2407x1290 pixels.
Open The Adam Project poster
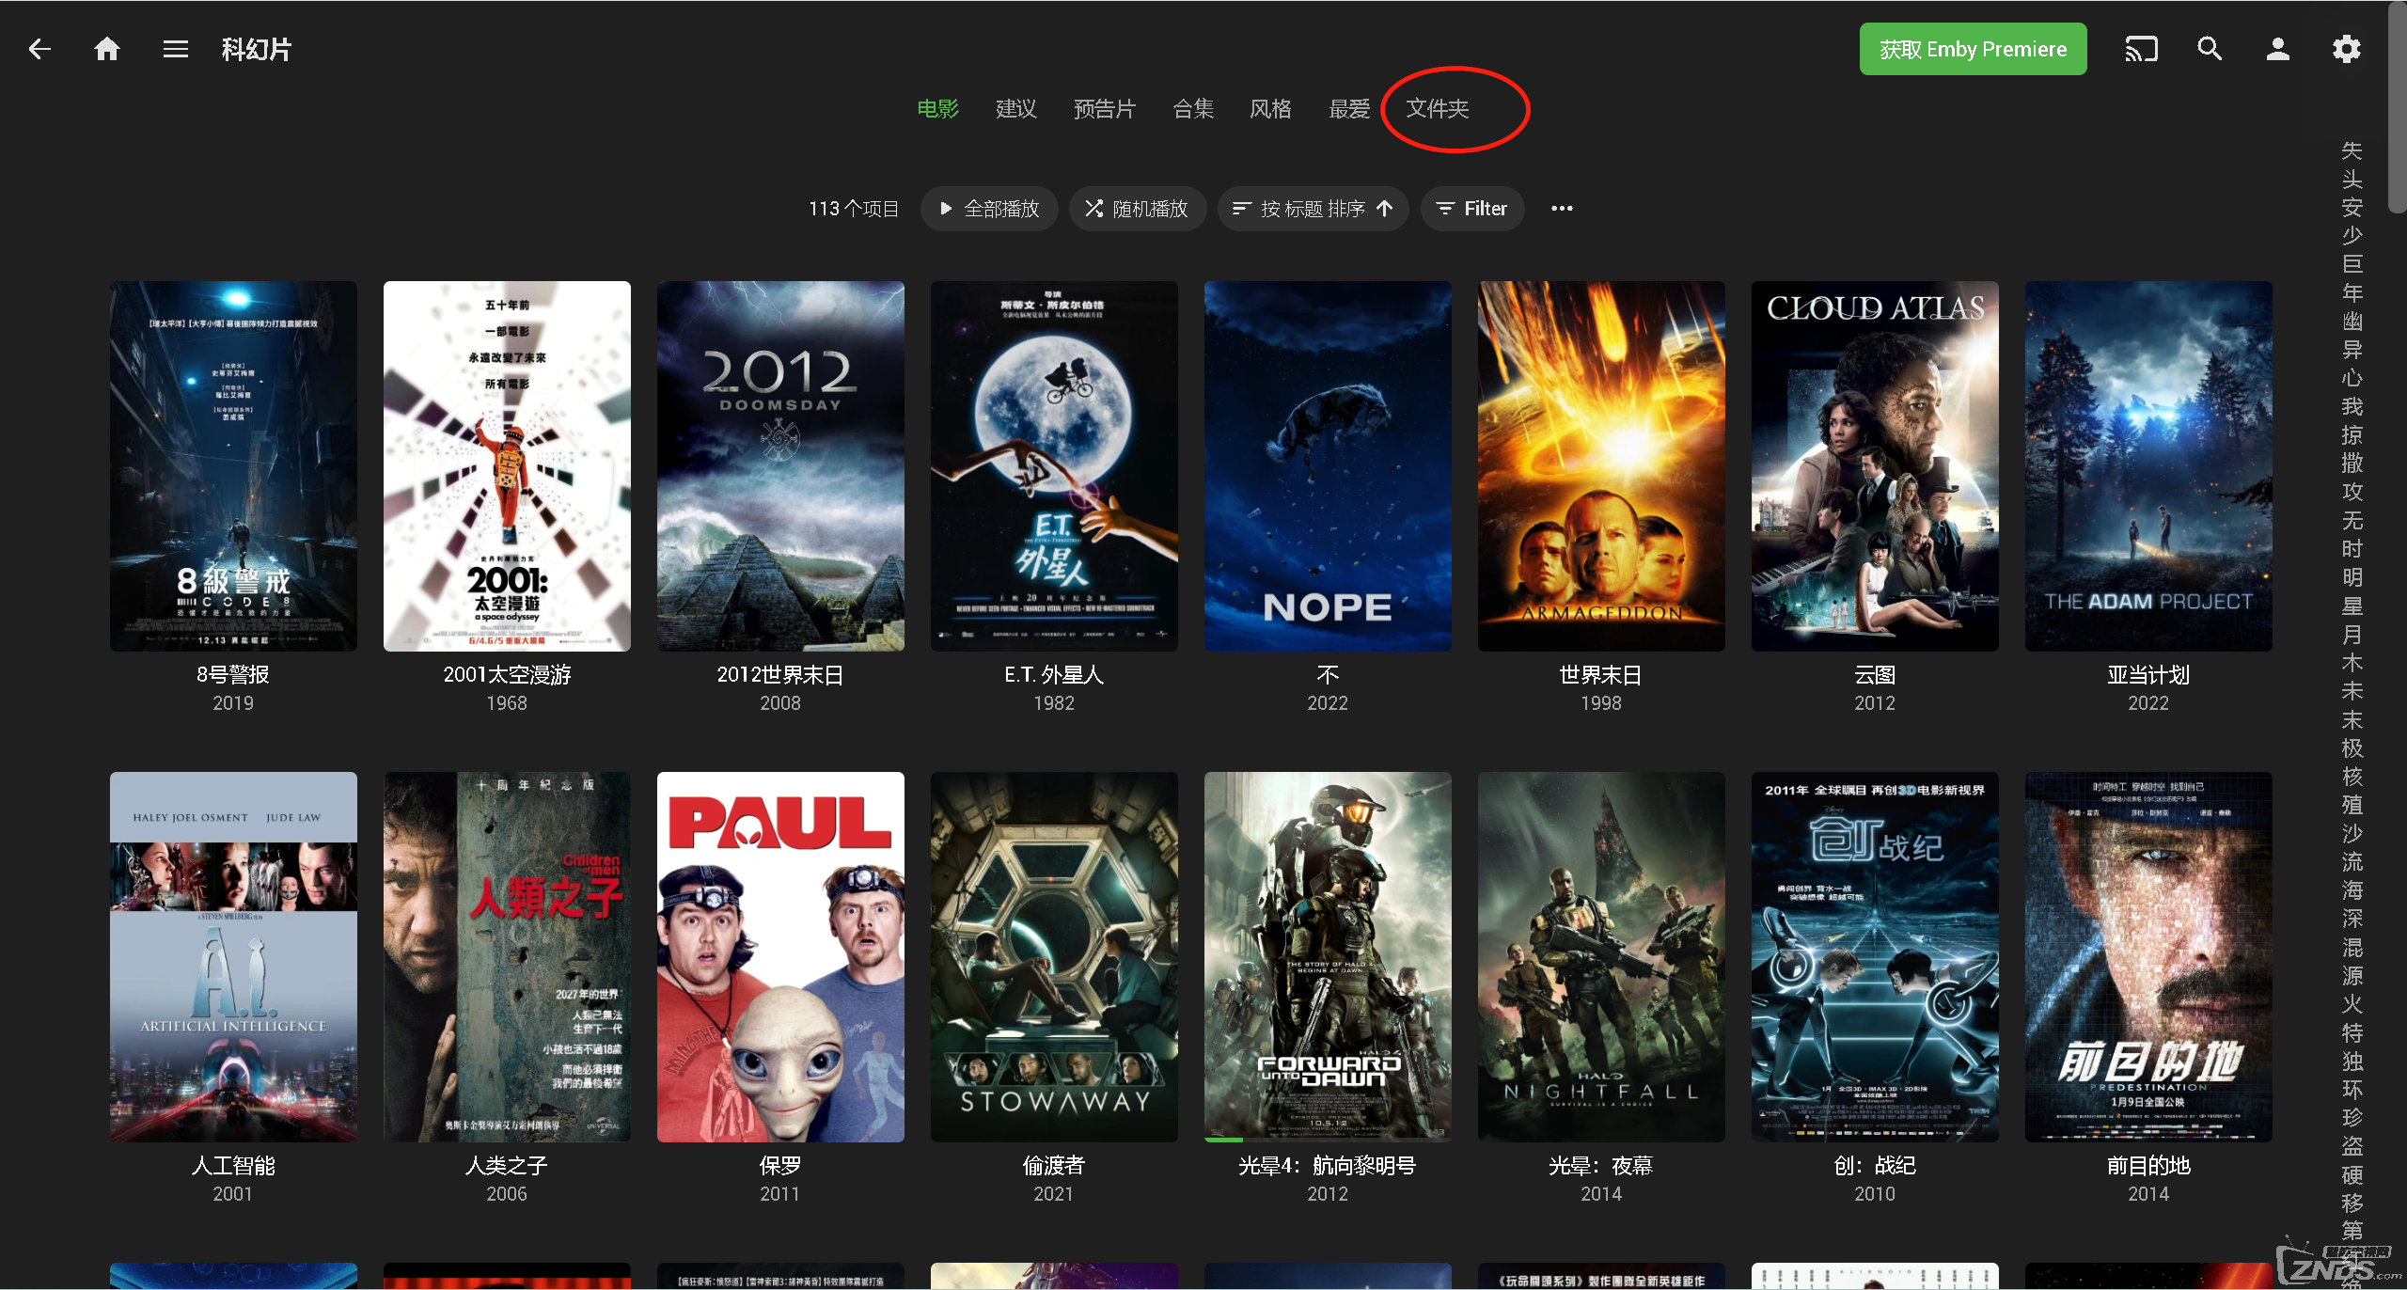[x=2148, y=466]
